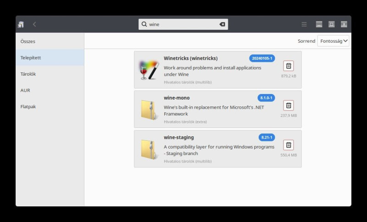The image size is (367, 222).
Task: Open the Winetricks (winetricks) package title
Action: [x=190, y=58]
